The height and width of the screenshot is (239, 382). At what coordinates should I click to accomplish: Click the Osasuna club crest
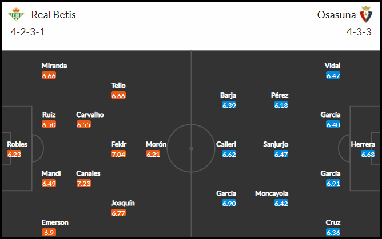tap(366, 14)
